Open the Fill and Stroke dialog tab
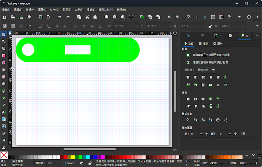Image resolution: width=262 pixels, height=167 pixels. pyautogui.click(x=202, y=36)
